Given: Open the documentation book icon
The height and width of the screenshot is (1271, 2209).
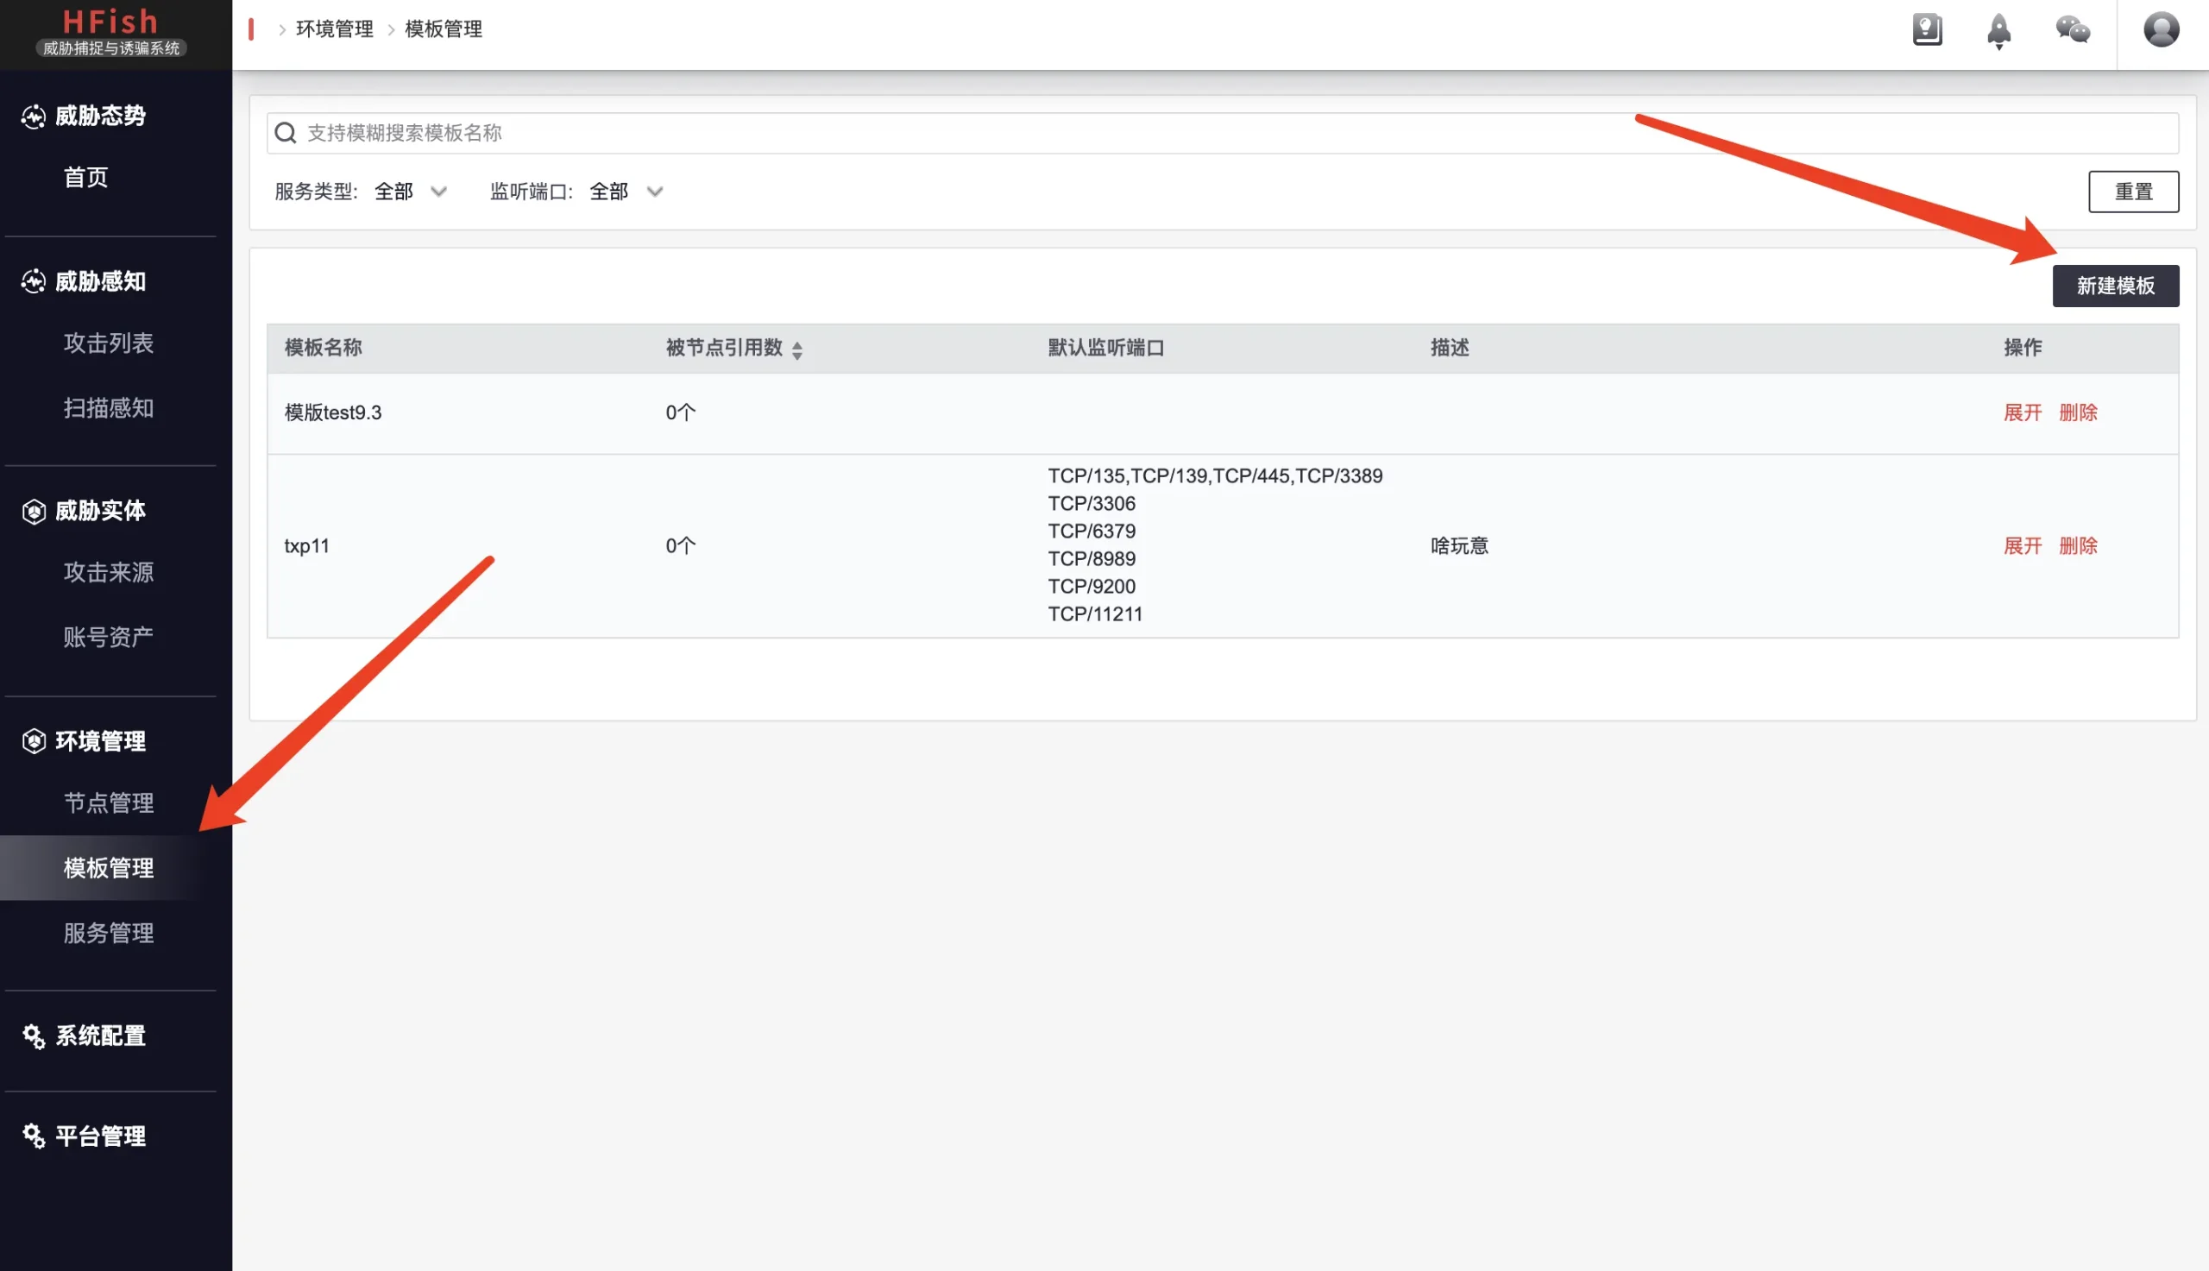Looking at the screenshot, I should click(x=1927, y=29).
